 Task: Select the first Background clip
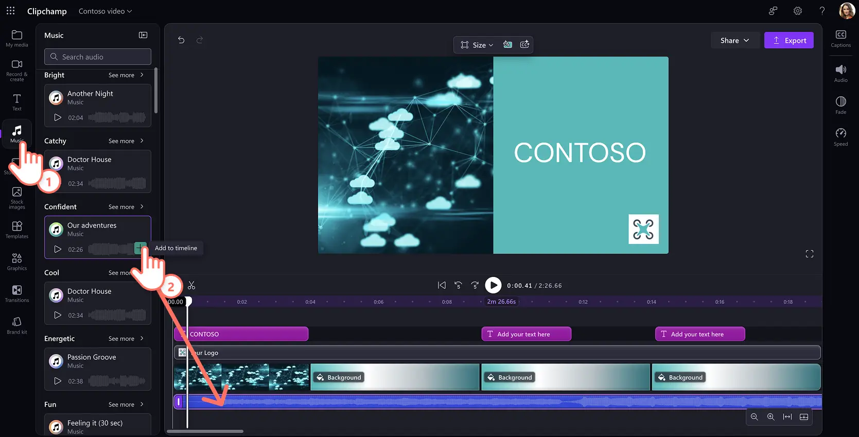click(395, 377)
